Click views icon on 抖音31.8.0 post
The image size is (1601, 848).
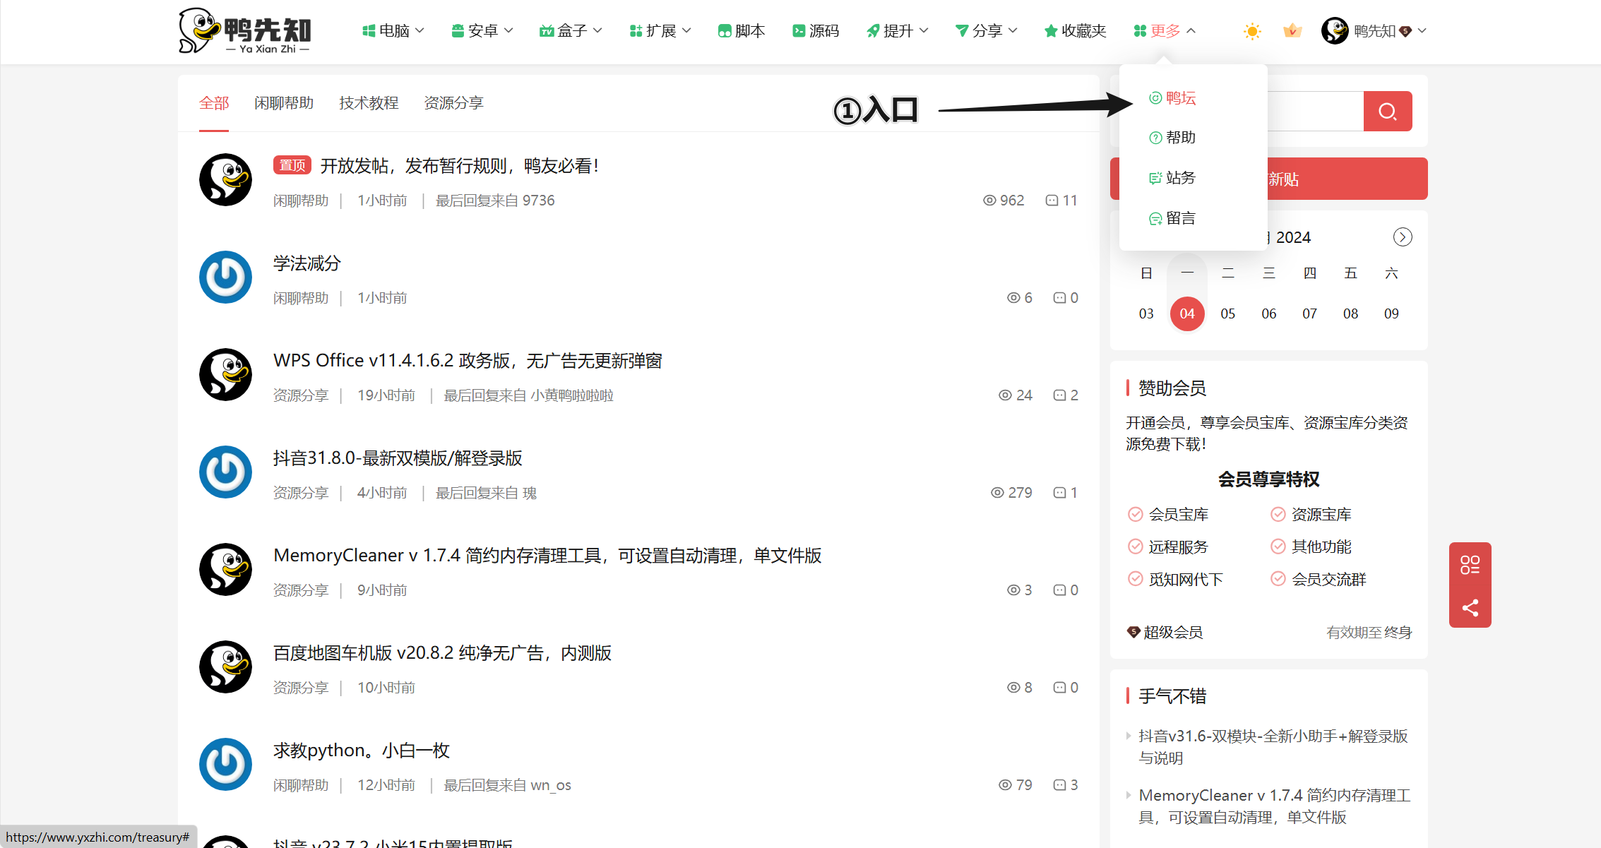tap(997, 493)
